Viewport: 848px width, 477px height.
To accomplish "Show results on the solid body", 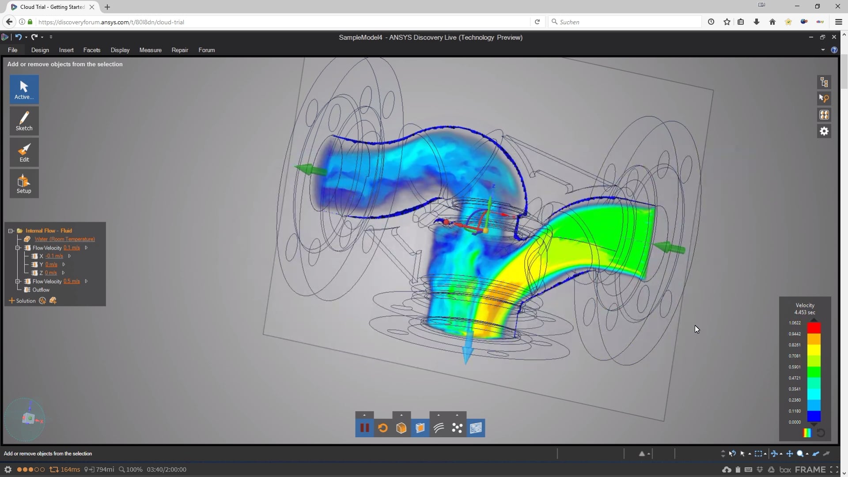I will tap(401, 428).
